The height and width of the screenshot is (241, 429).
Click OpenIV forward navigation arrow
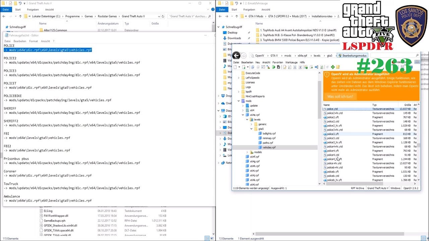point(244,56)
